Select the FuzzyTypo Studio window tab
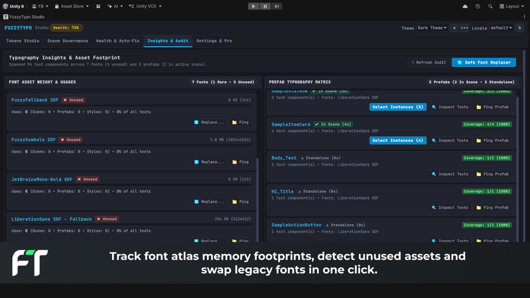The width and height of the screenshot is (530, 298). tap(24, 17)
